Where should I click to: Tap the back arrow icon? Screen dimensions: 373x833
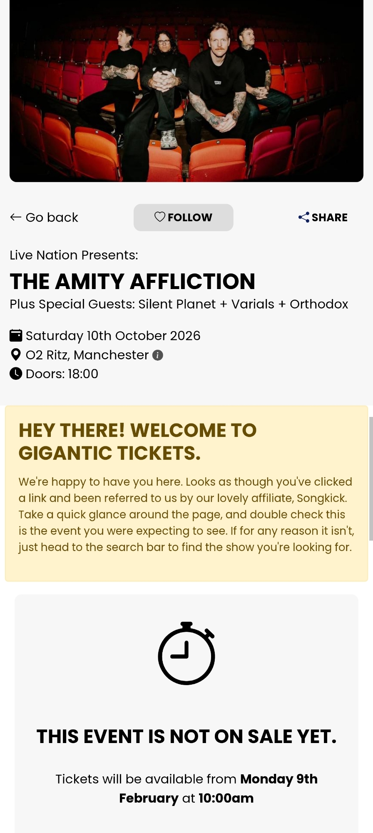15,217
